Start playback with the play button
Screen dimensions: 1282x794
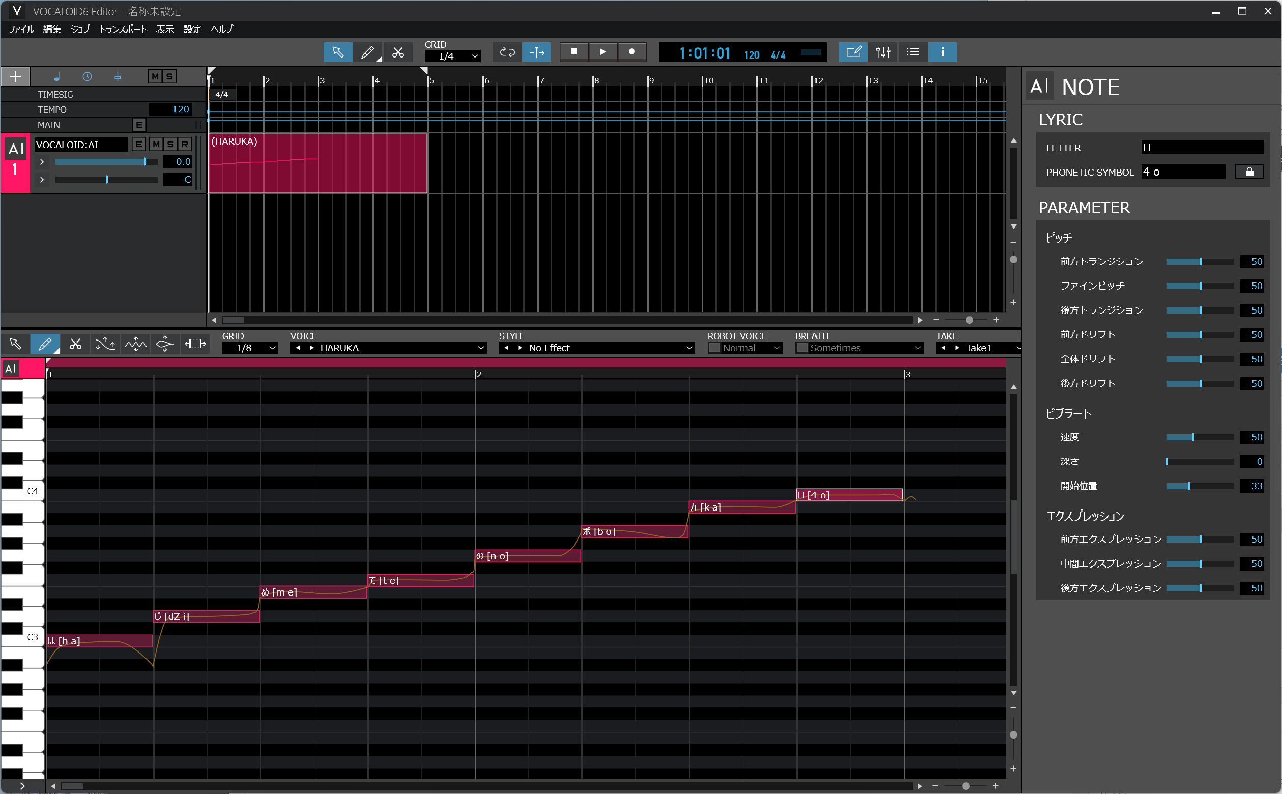point(602,51)
